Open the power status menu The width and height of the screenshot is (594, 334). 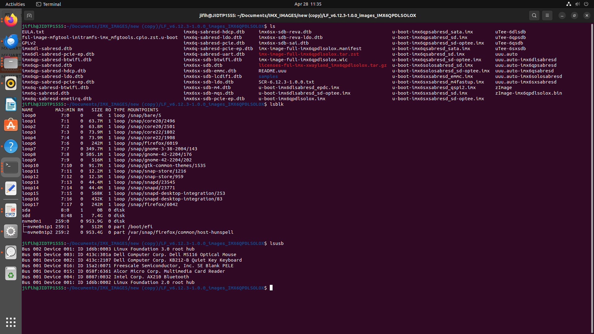point(586,4)
